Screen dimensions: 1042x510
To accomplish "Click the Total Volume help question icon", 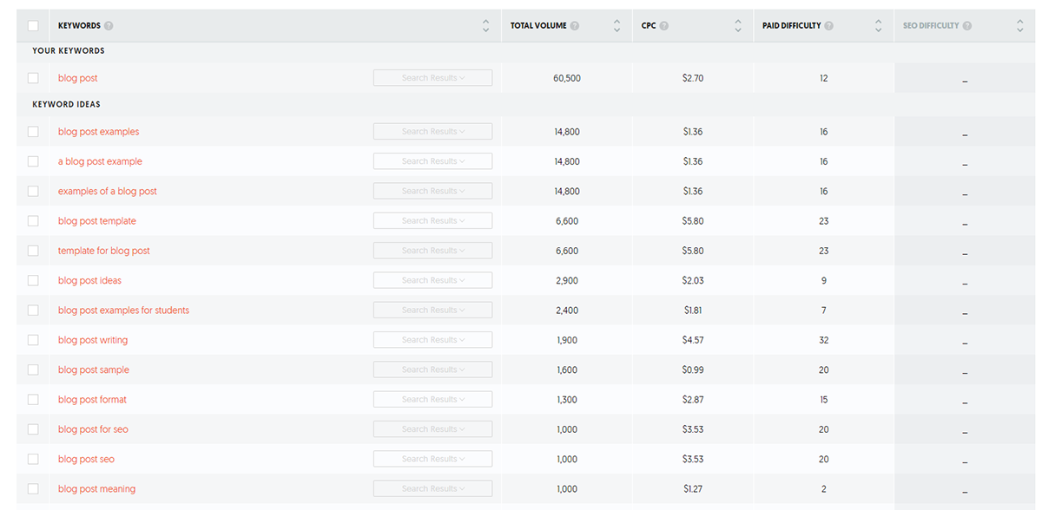I will point(575,26).
